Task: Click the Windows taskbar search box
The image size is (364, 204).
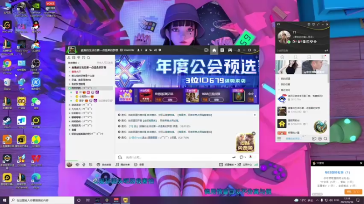Action: [42, 200]
